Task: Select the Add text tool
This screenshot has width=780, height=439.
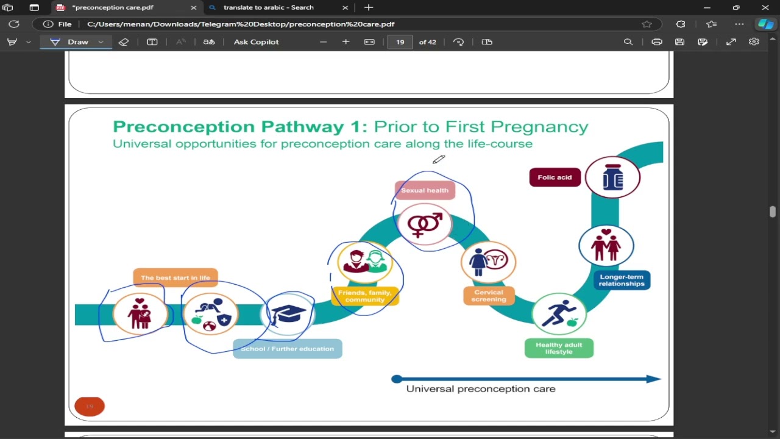Action: (152, 42)
